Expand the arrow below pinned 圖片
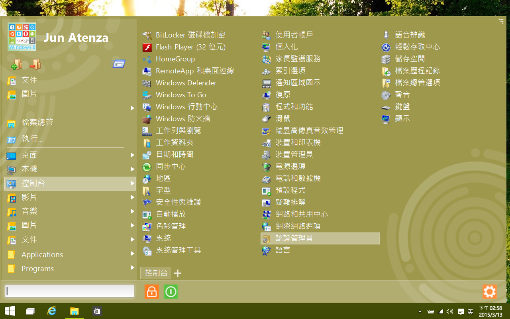 (x=132, y=108)
